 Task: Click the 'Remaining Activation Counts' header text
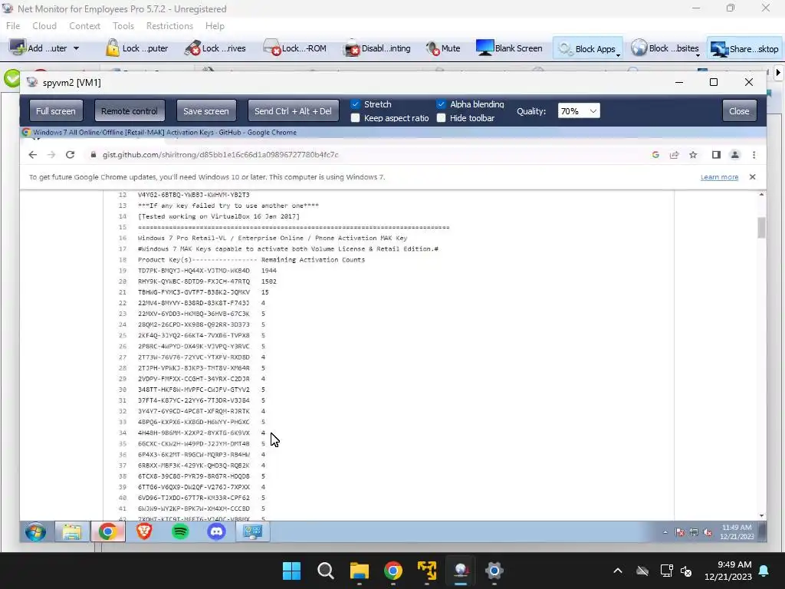(x=313, y=259)
